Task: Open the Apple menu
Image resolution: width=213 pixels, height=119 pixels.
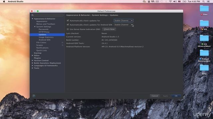Action: [4, 1]
